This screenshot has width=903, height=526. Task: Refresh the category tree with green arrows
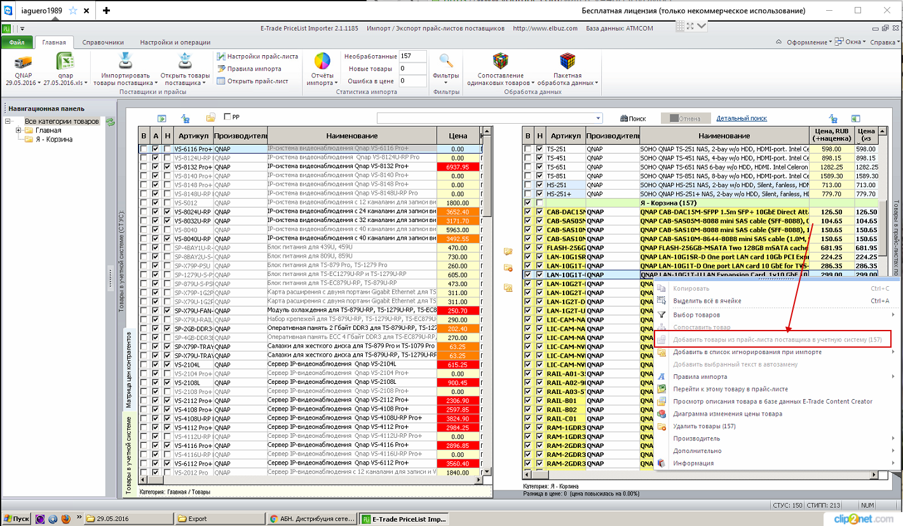(x=111, y=121)
